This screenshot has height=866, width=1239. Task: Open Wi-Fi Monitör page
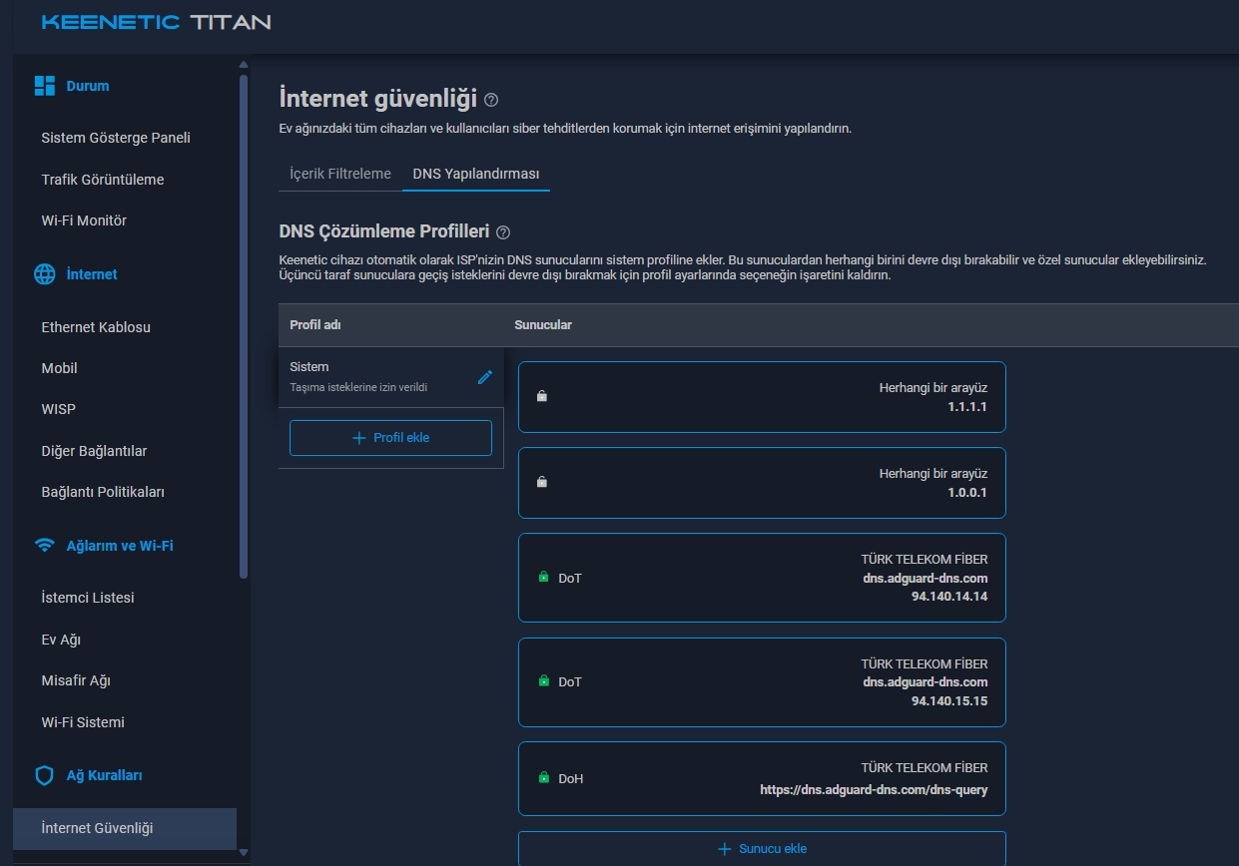pyautogui.click(x=84, y=220)
